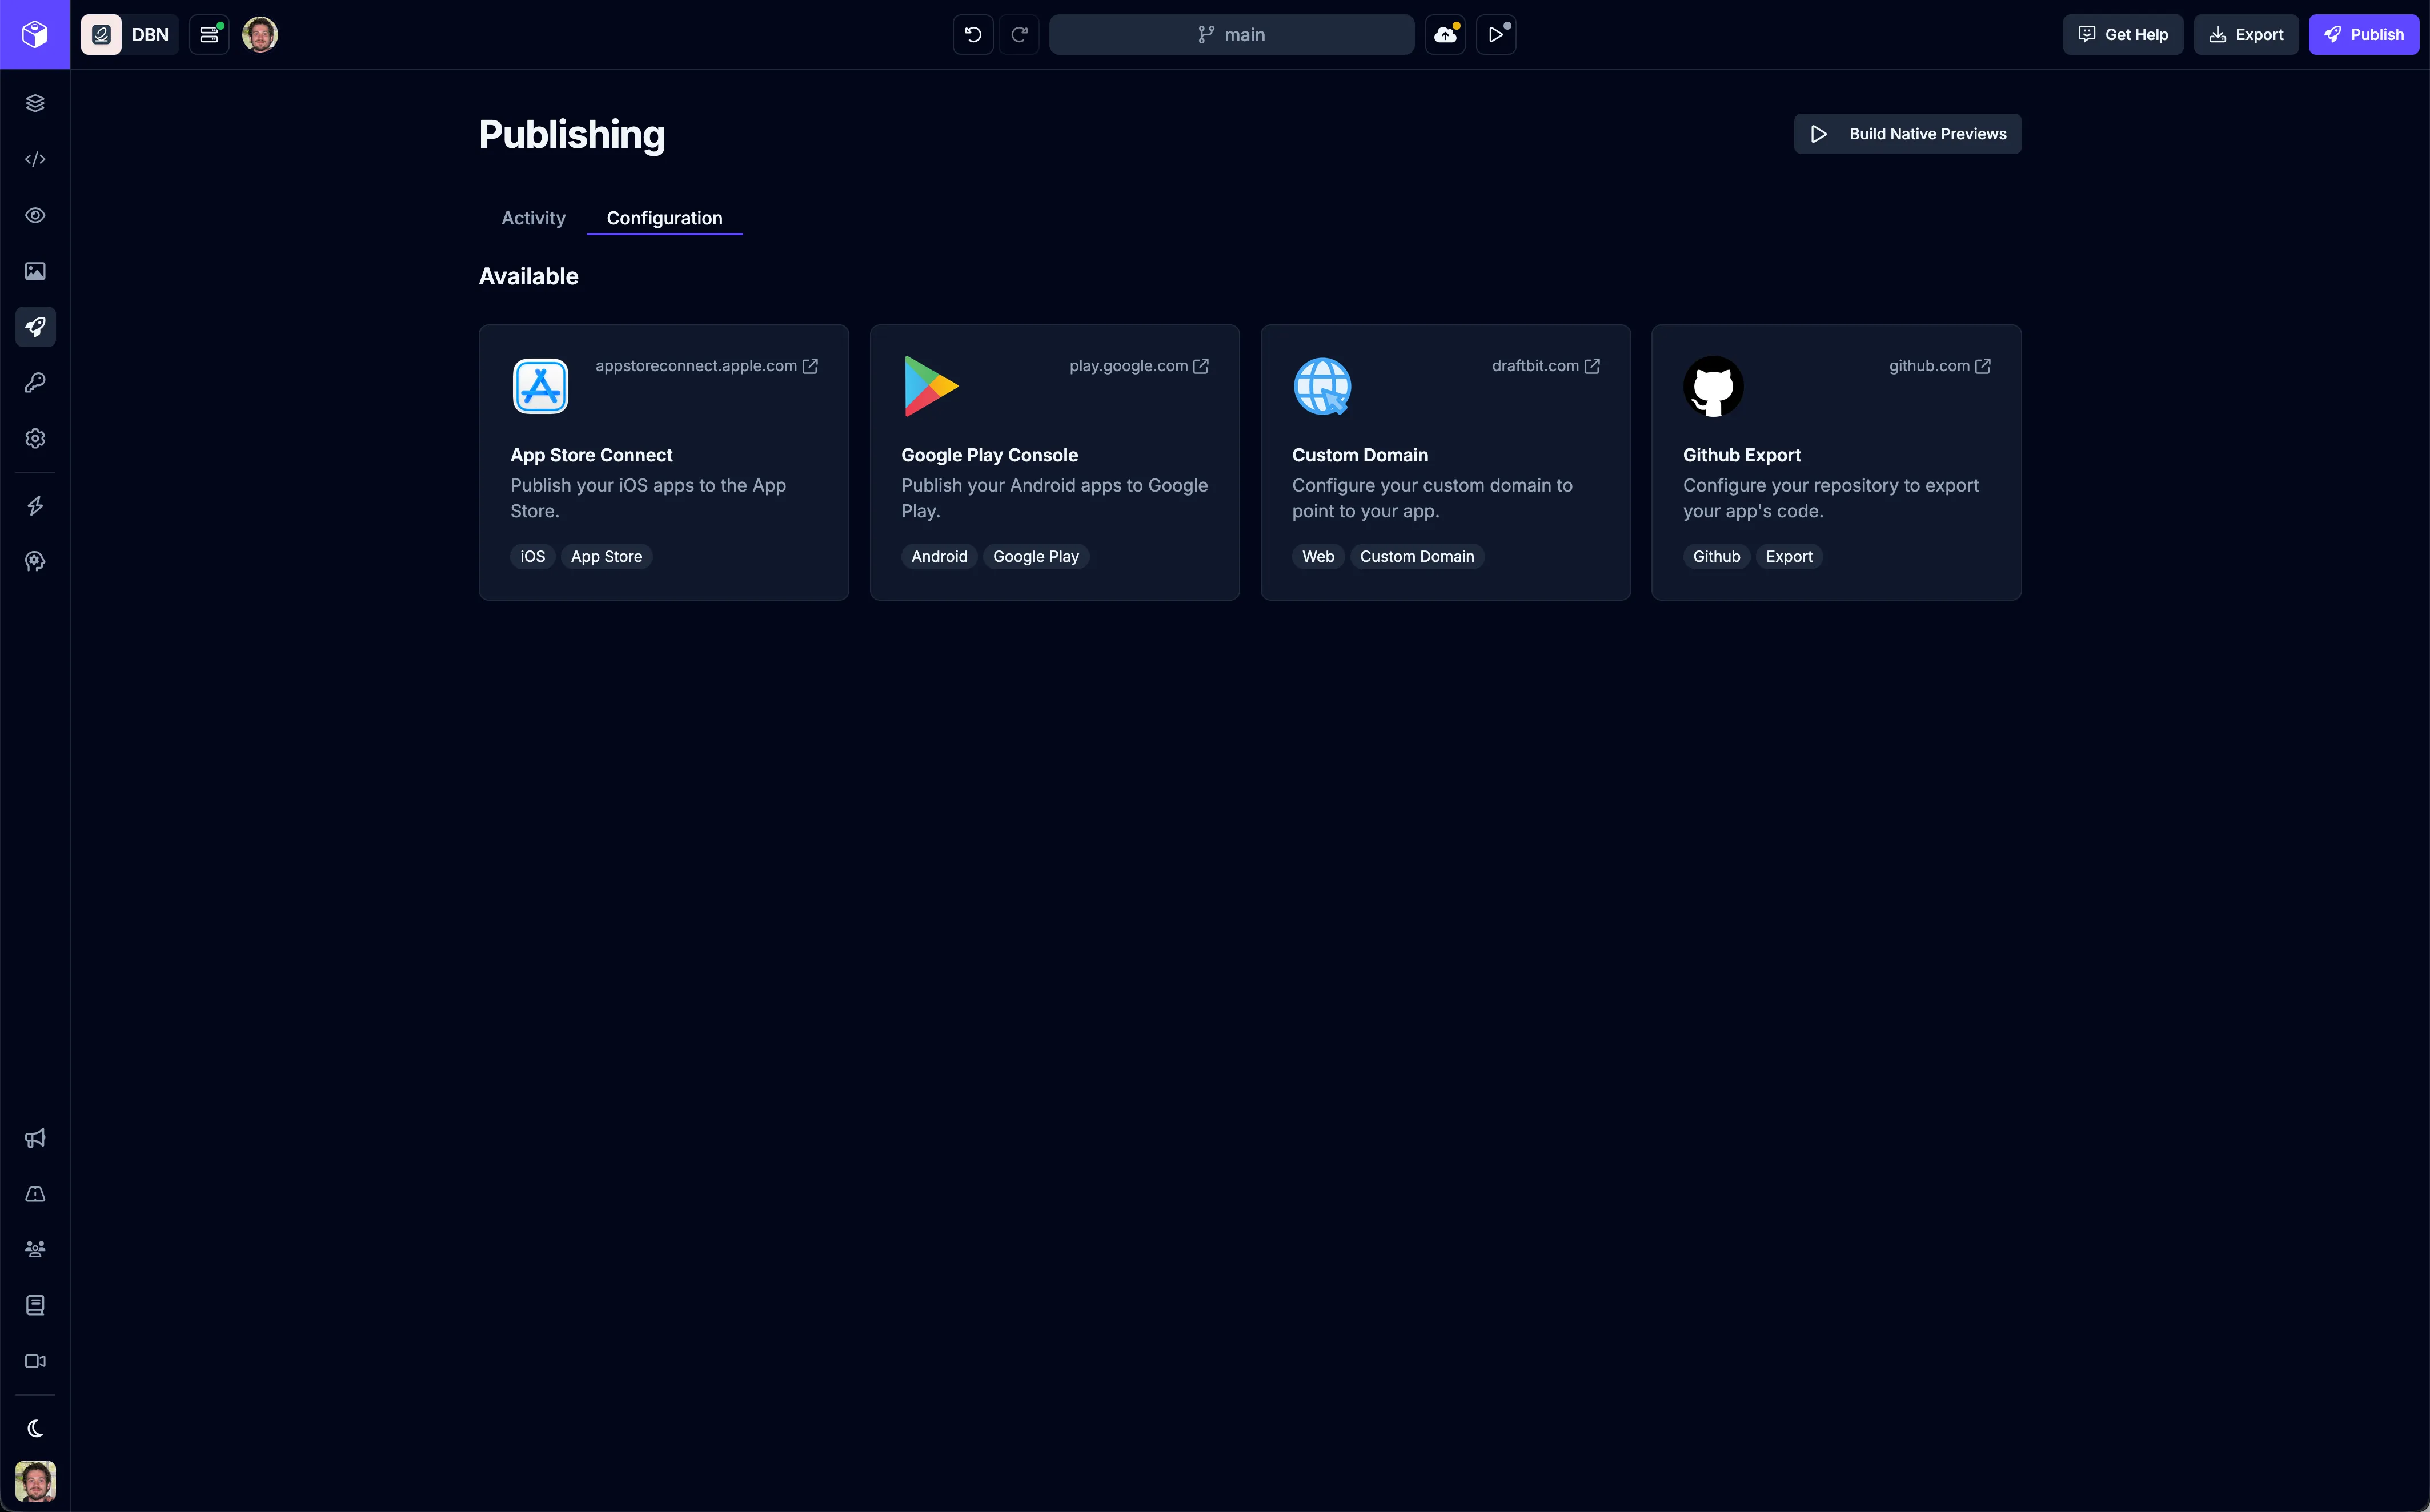The image size is (2430, 1512).
Task: Toggle the live preview eye icon
Action: (x=35, y=215)
